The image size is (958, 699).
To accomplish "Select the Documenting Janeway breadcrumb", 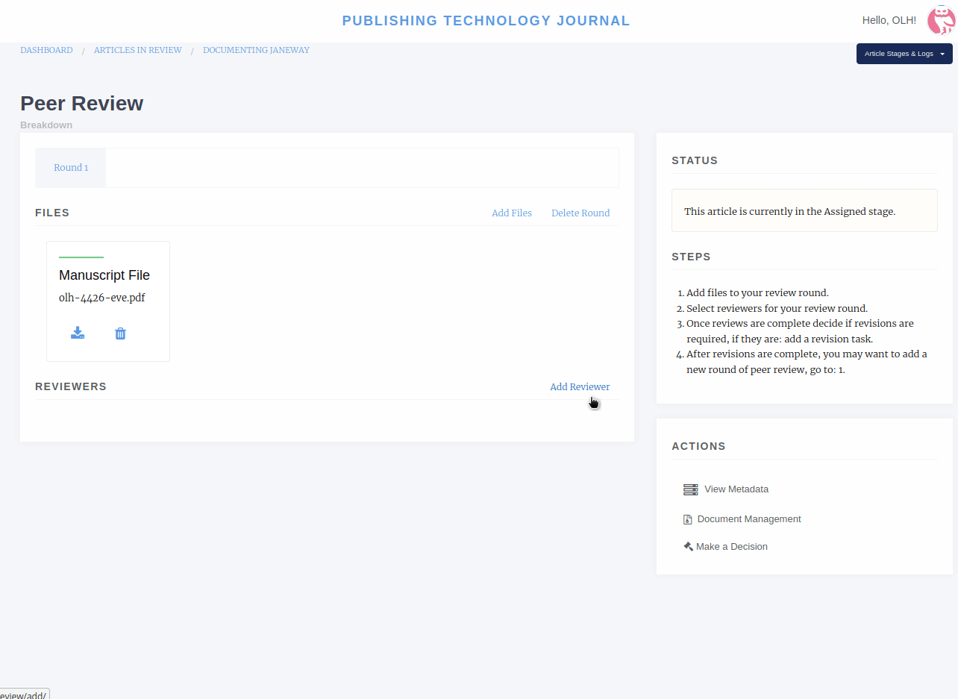I will click(x=256, y=50).
